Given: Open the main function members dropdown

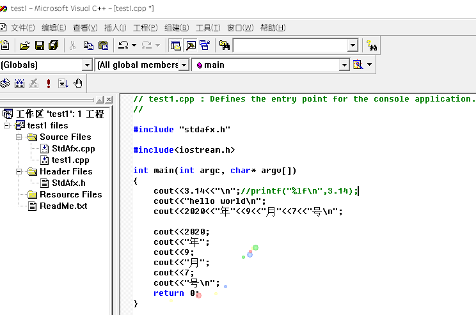Looking at the screenshot, I should tap(344, 65).
